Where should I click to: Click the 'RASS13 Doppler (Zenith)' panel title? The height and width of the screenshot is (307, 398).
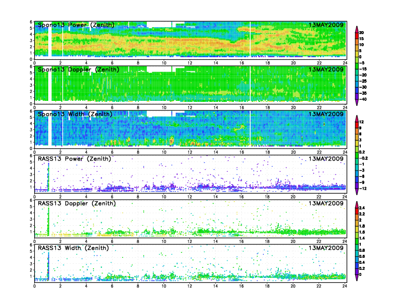point(77,203)
